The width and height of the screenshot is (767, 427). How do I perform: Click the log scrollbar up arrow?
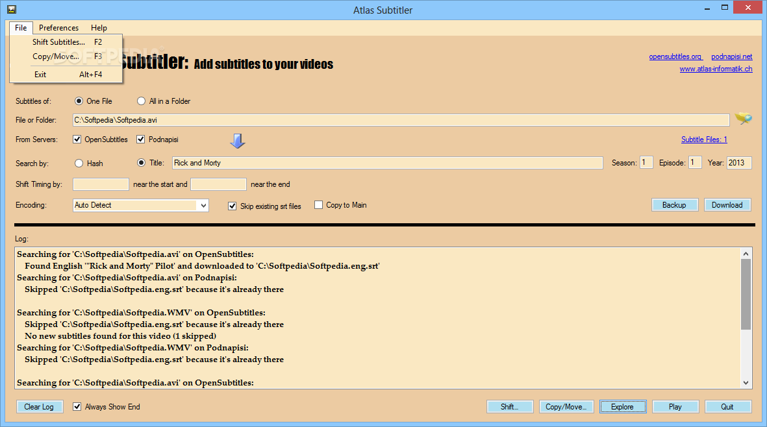point(746,254)
